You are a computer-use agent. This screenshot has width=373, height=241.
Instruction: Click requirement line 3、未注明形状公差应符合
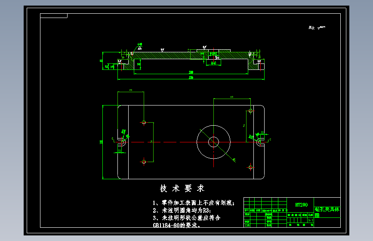pos(187,218)
